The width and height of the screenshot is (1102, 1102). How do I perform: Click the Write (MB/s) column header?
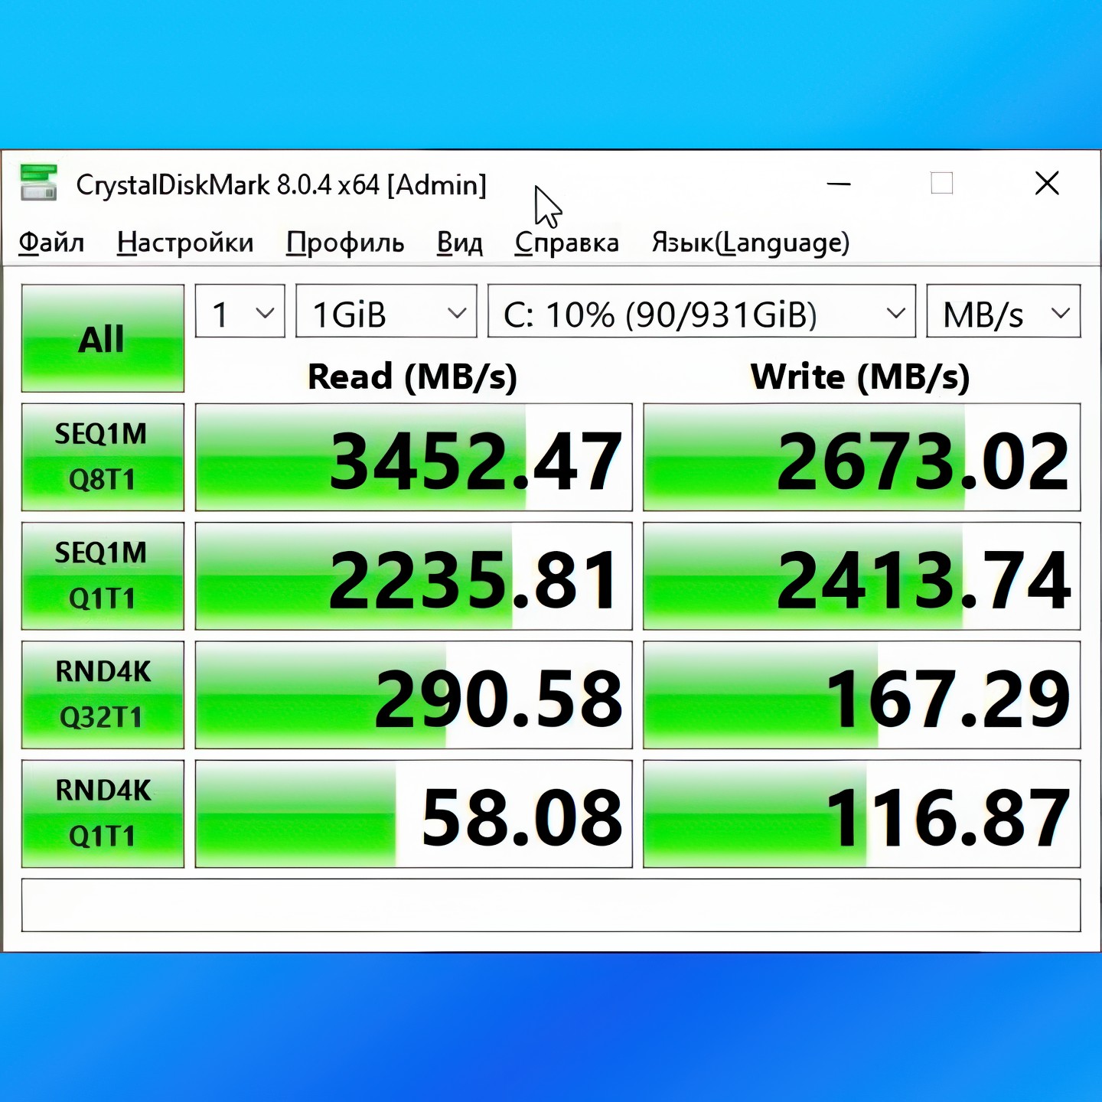coord(860,377)
